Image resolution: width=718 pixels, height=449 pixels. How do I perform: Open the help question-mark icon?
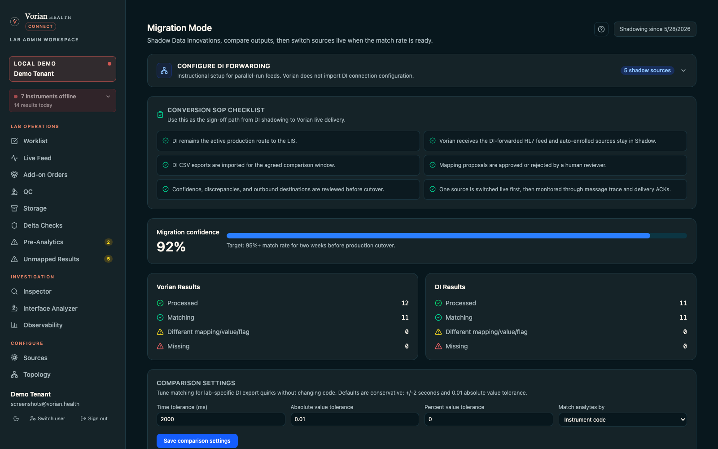[x=601, y=29]
